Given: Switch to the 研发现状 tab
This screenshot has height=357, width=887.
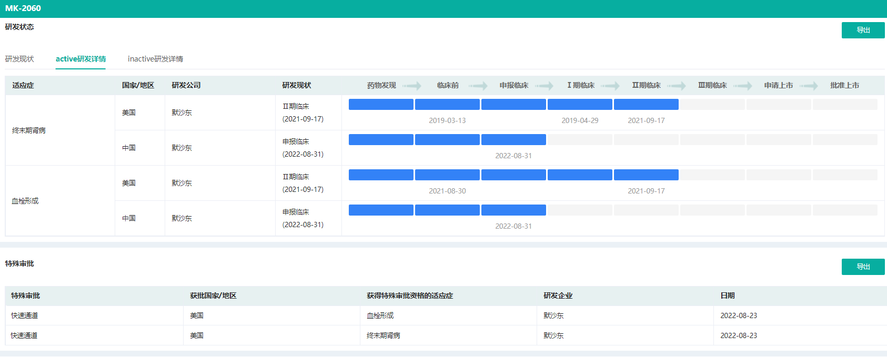Looking at the screenshot, I should click(x=19, y=59).
